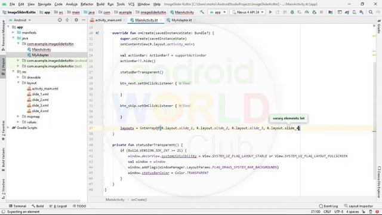
Task: Open the Gradle side panel
Action: point(379,26)
